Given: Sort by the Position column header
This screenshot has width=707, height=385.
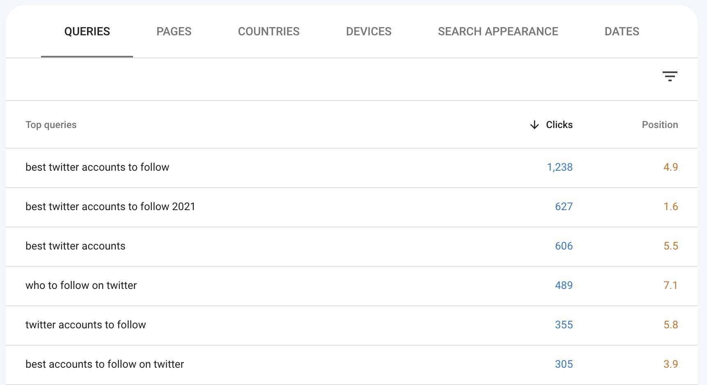Looking at the screenshot, I should coord(660,125).
